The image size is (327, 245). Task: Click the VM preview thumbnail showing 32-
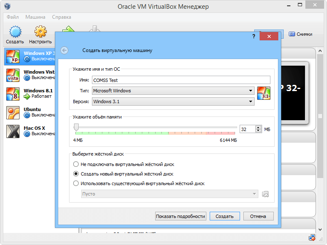point(293,93)
